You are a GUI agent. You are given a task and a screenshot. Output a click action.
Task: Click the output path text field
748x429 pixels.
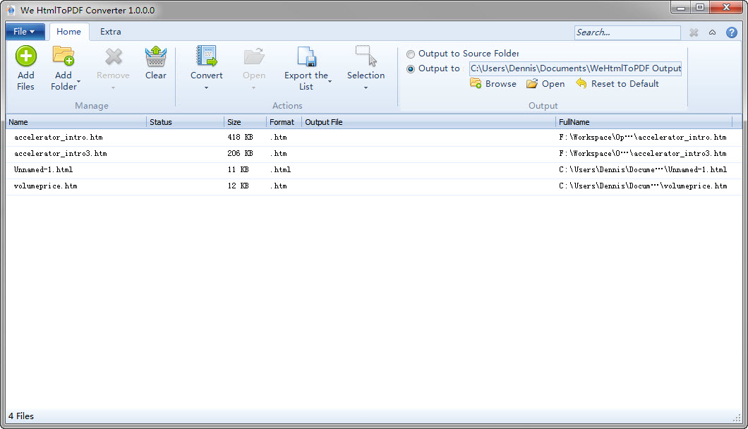coord(575,68)
